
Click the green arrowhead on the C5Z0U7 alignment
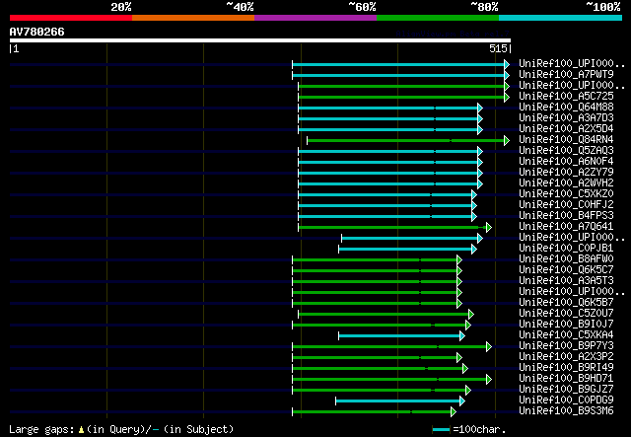pyautogui.click(x=471, y=314)
